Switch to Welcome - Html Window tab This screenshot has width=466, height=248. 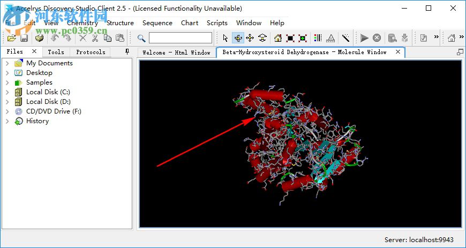[x=176, y=52]
